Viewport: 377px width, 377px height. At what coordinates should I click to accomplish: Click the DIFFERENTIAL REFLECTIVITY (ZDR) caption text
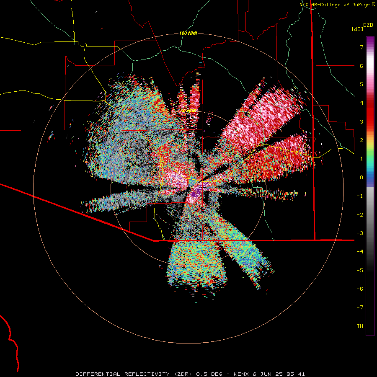tap(134, 374)
